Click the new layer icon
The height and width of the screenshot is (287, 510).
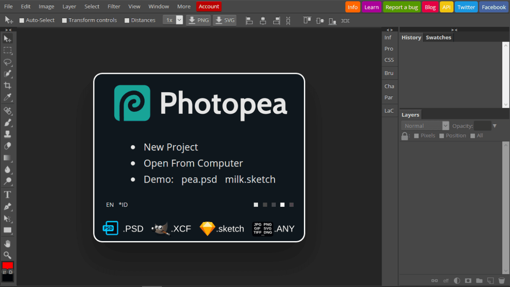(x=490, y=281)
